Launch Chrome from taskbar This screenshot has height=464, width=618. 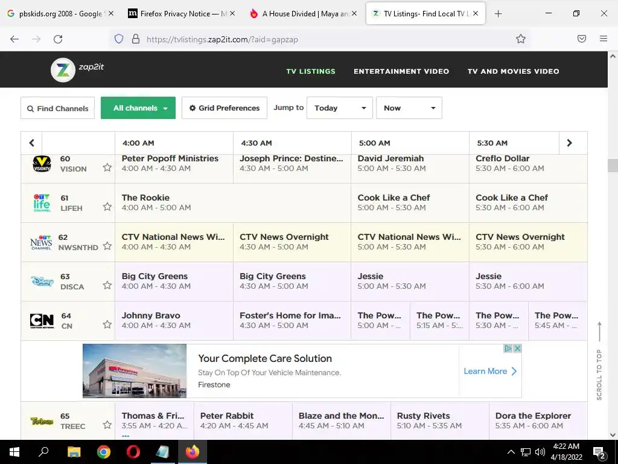(x=104, y=452)
